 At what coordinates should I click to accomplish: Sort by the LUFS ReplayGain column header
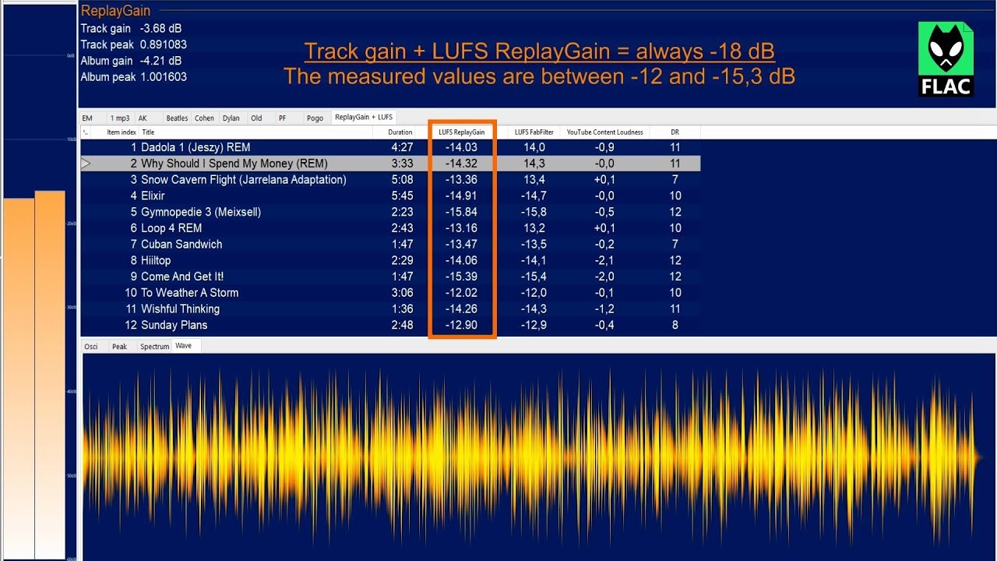[462, 132]
